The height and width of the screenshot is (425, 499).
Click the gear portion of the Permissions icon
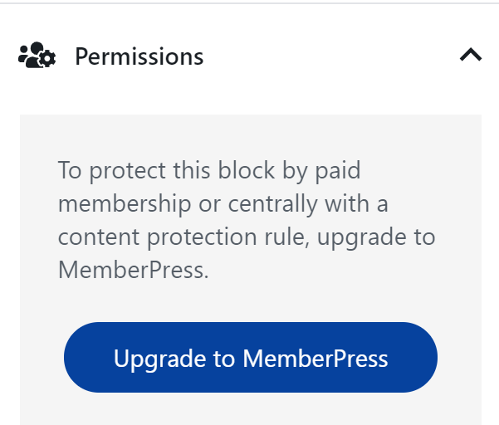coord(47,59)
